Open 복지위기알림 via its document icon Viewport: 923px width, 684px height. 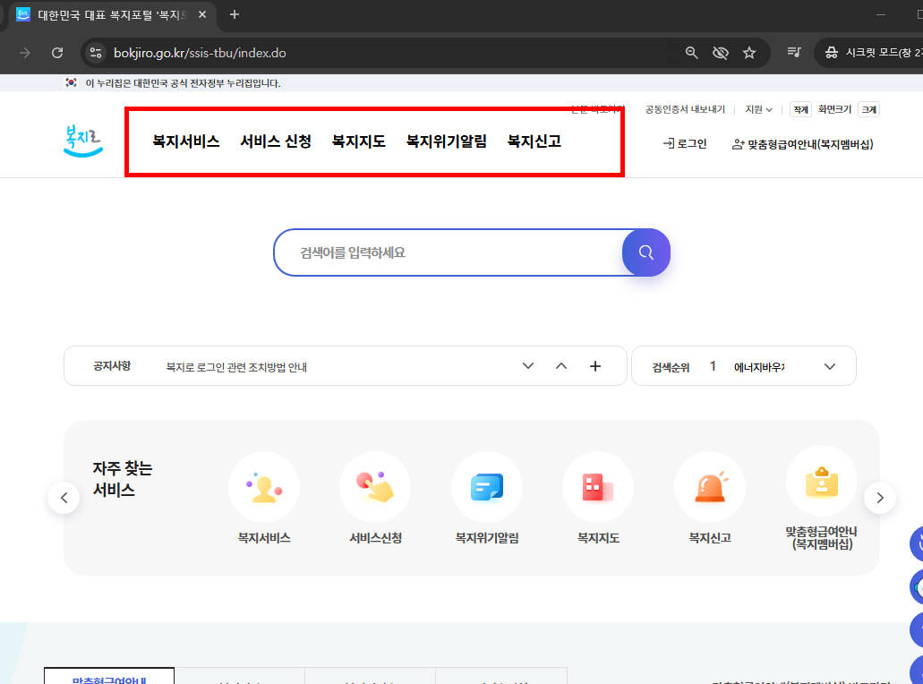coord(486,486)
